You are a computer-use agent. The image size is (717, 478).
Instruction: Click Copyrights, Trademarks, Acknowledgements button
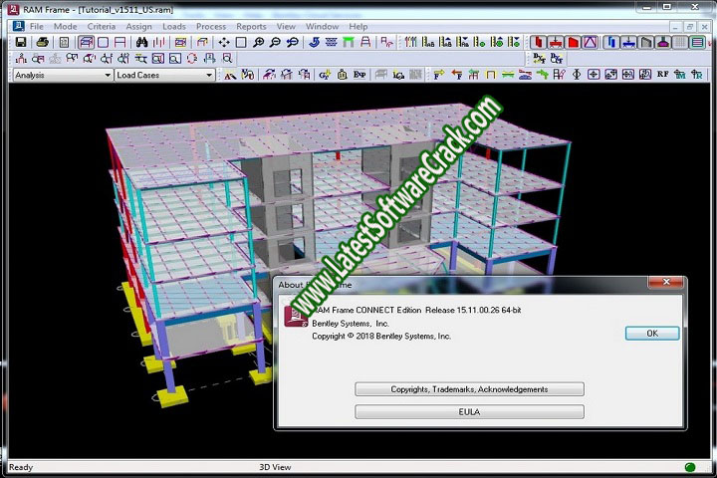click(x=469, y=389)
